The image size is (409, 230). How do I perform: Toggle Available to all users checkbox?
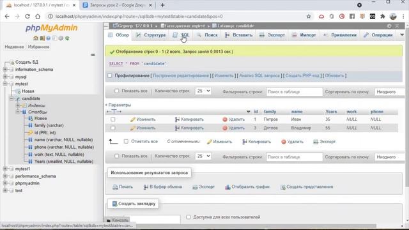coord(189,217)
